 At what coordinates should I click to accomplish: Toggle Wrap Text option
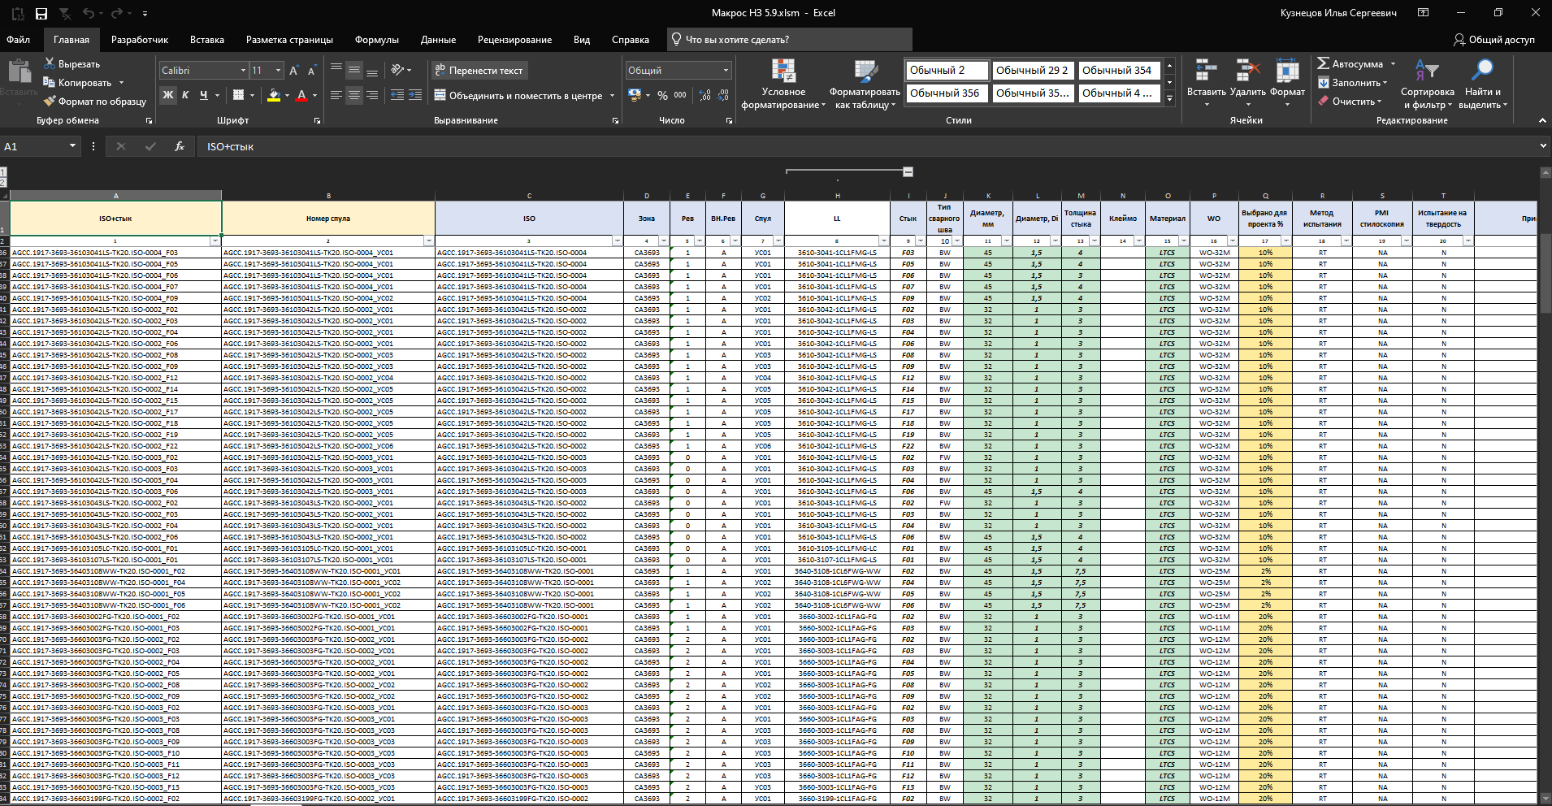coord(479,71)
